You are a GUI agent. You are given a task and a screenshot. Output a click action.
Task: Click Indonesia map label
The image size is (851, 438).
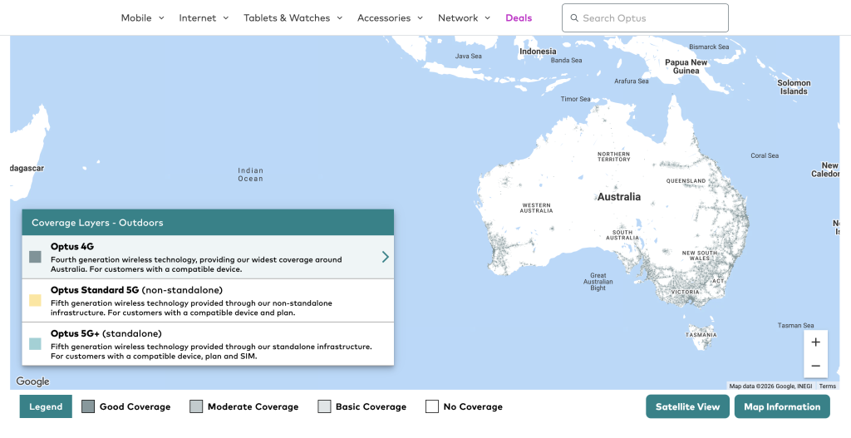(x=538, y=52)
